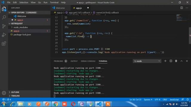Change CRLF end of line sequence

pyautogui.click(x=165, y=100)
